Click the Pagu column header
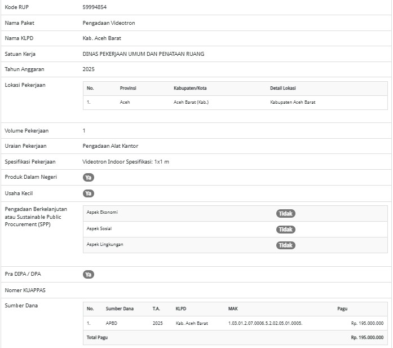This screenshot has height=348, width=393. click(x=342, y=309)
